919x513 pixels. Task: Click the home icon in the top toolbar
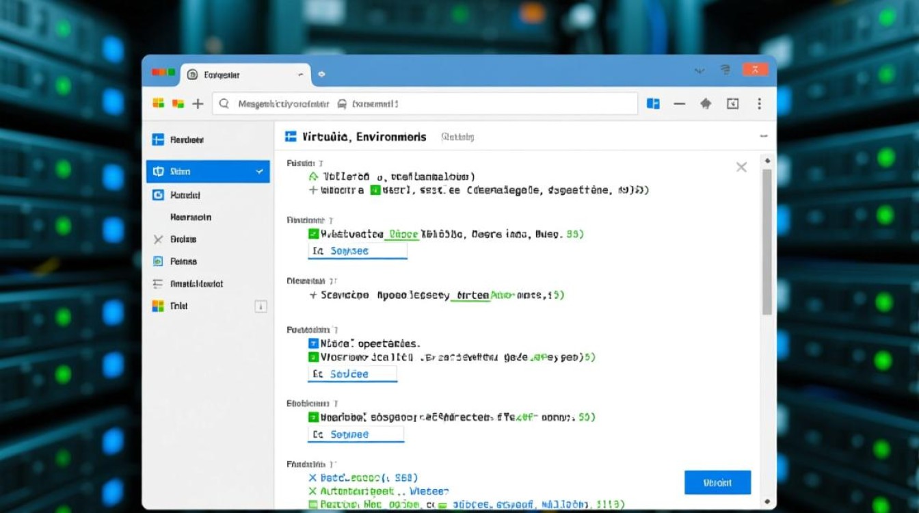706,104
